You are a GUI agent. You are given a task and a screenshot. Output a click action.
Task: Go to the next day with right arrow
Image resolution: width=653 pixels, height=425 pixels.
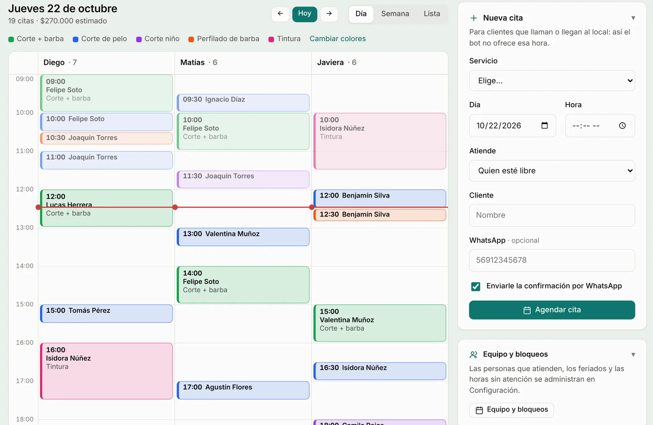329,14
